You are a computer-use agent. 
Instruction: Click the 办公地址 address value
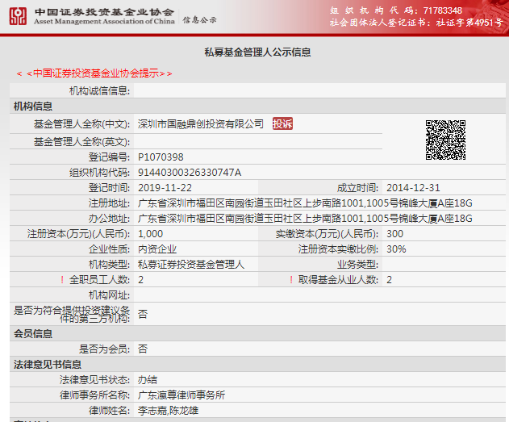[x=305, y=219]
